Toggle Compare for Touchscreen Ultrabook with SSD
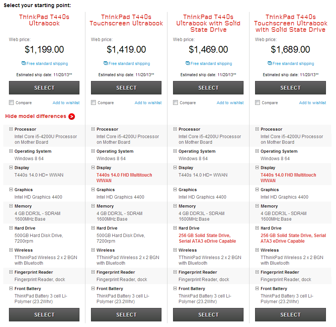This screenshot has height=327, width=336. 258,103
